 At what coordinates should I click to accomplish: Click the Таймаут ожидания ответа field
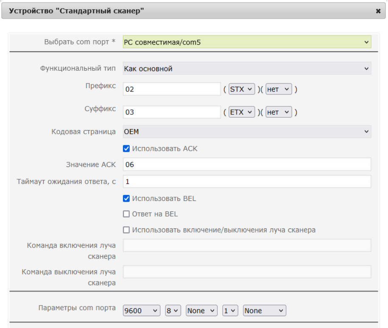(x=247, y=181)
